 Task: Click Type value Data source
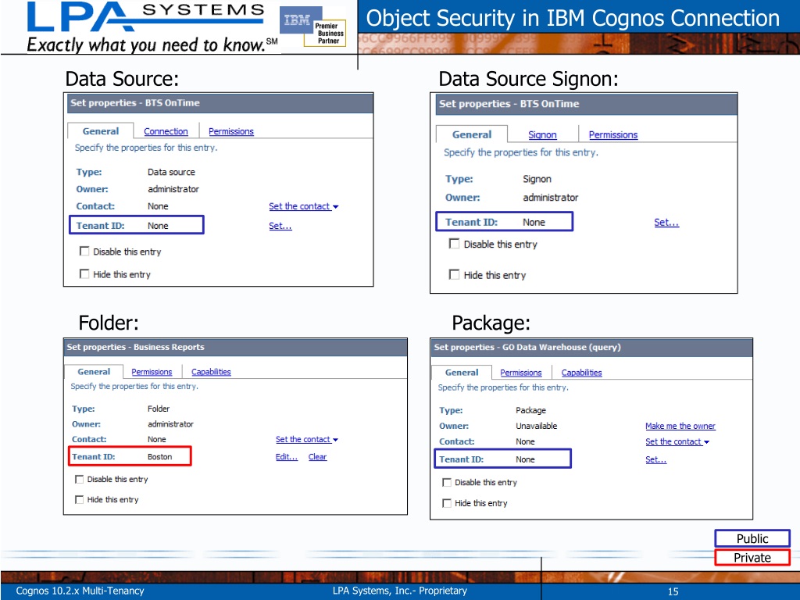click(x=171, y=172)
